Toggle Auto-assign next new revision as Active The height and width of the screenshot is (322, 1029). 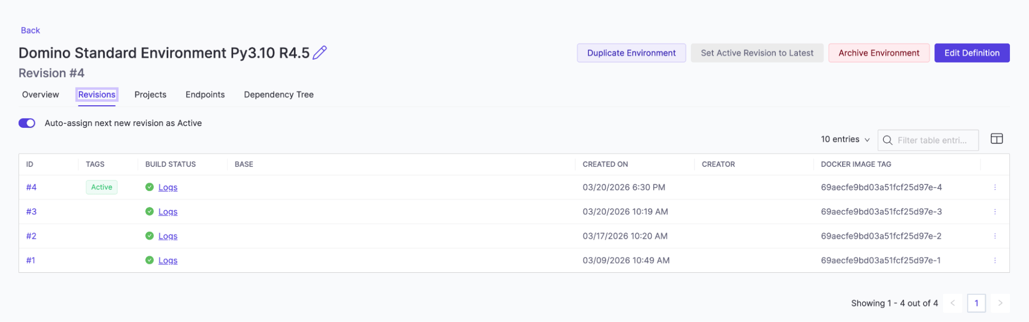27,123
